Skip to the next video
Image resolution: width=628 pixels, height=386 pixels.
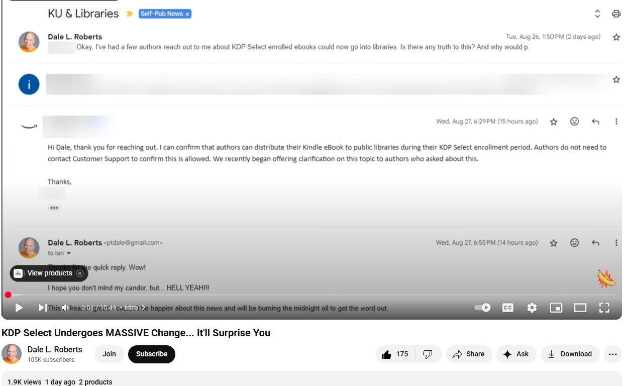(43, 308)
